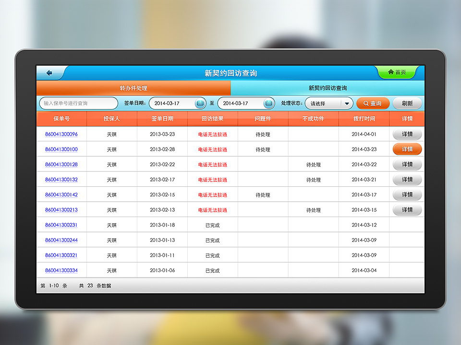
Task: Click 详情 button for policy 860041300128
Action: pyautogui.click(x=407, y=164)
